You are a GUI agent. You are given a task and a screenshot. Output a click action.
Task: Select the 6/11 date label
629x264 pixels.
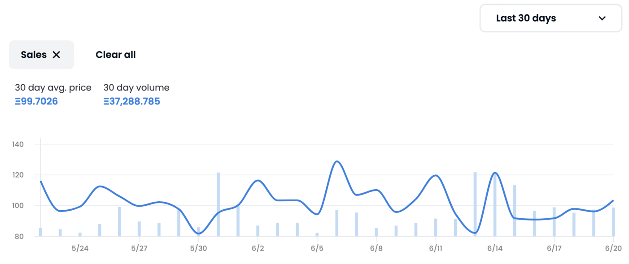435,249
